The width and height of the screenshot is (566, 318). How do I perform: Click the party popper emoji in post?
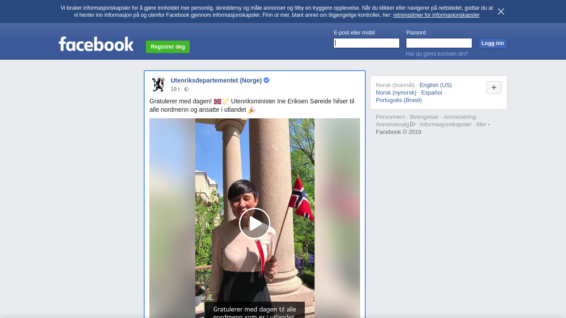(x=252, y=110)
